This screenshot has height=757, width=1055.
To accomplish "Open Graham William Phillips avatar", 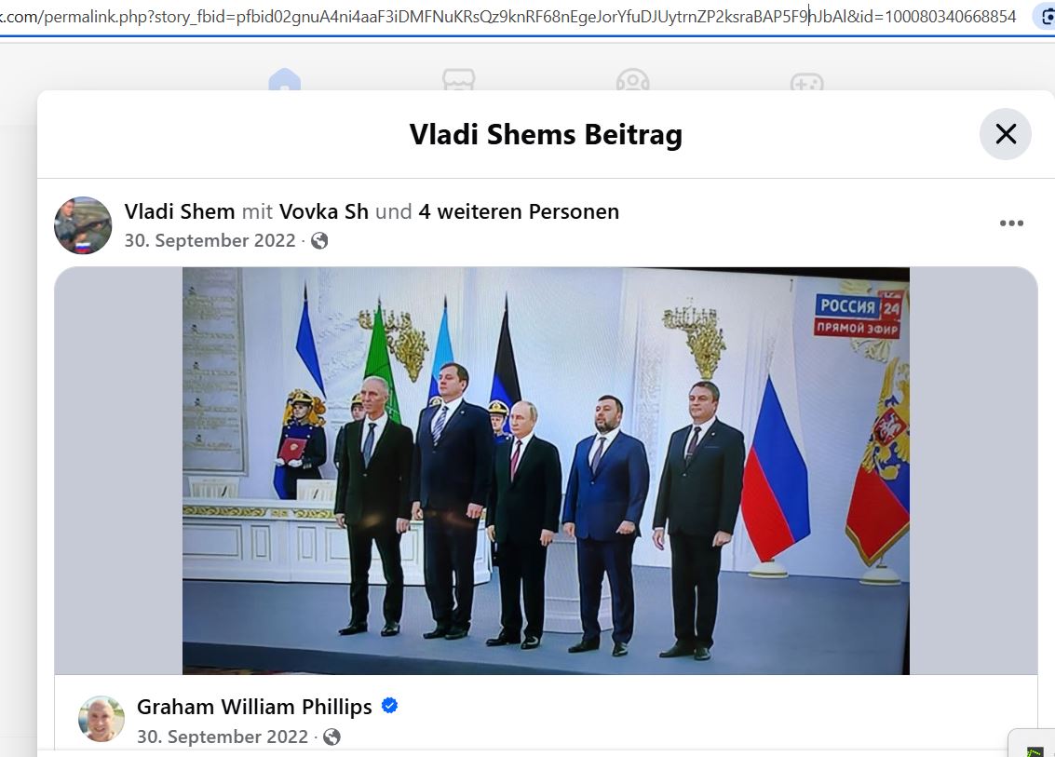I will click(x=101, y=720).
